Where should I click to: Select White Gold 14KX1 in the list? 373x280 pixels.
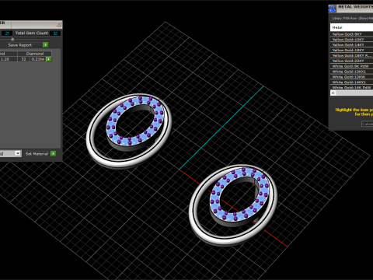point(351,82)
